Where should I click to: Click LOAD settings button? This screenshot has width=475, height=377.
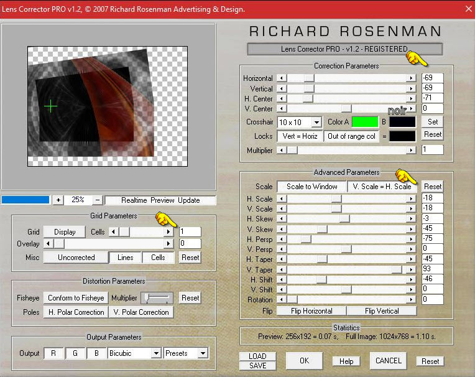(257, 356)
